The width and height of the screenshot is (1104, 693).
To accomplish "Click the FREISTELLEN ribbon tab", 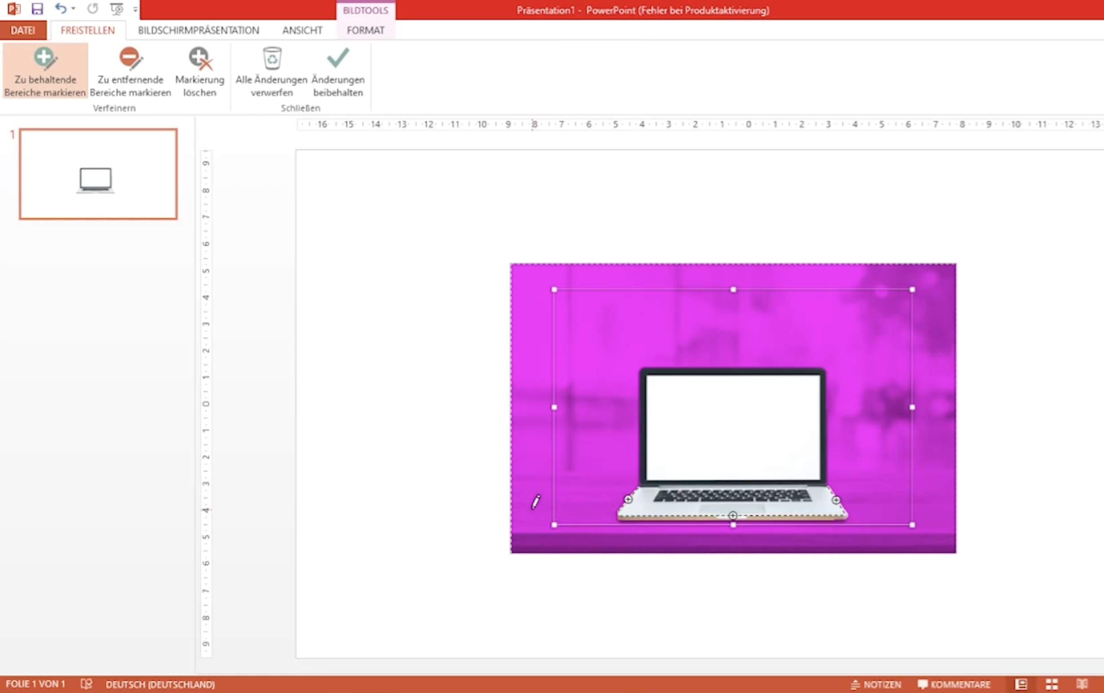I will pyautogui.click(x=87, y=30).
